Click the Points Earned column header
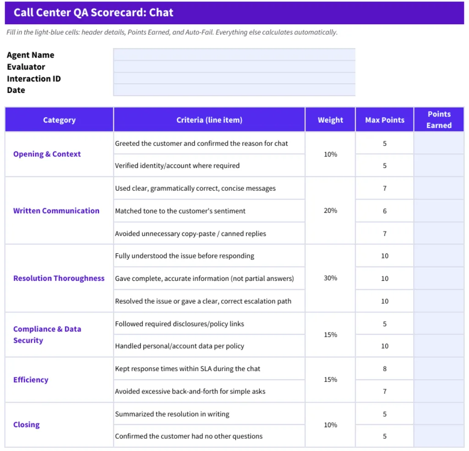The width and height of the screenshot is (469, 451). pos(439,119)
